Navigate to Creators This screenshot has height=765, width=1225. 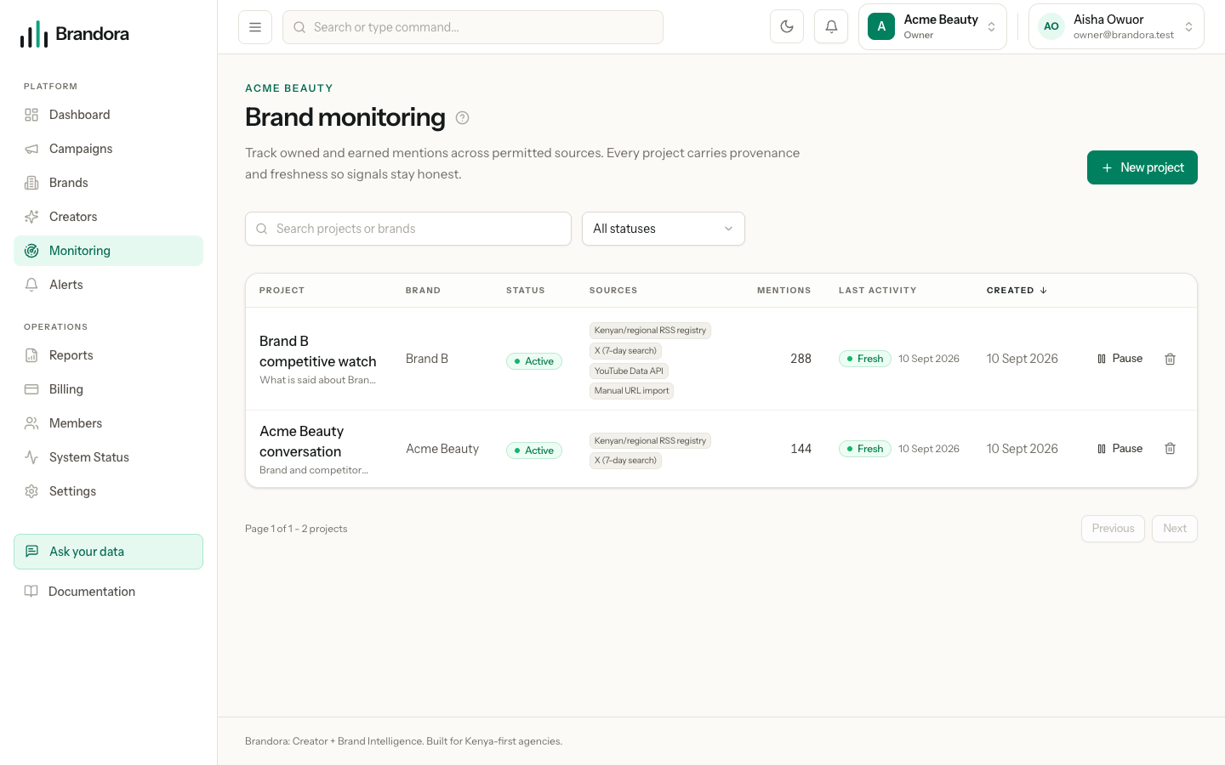pos(108,217)
